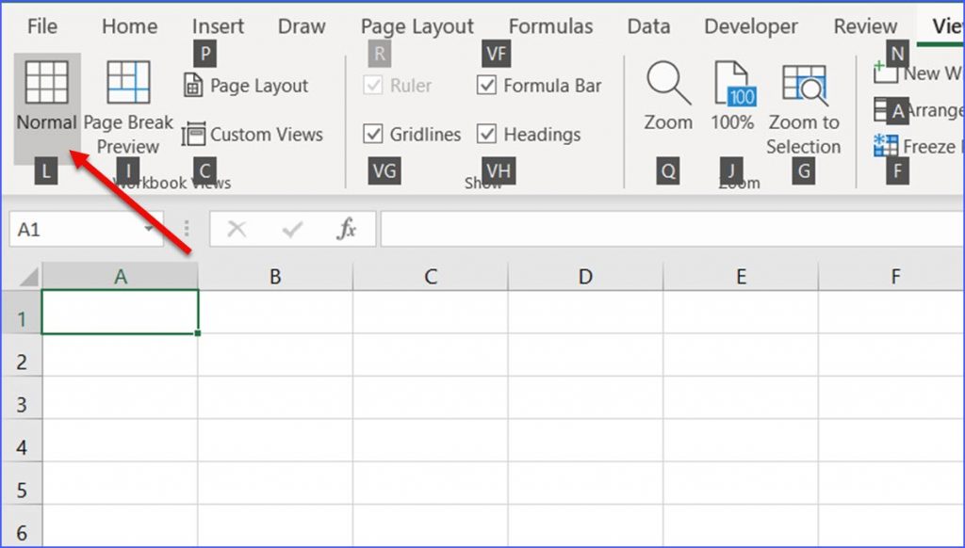Toggle the Headings checkbox
Viewport: 965px width, 548px height.
tap(486, 134)
